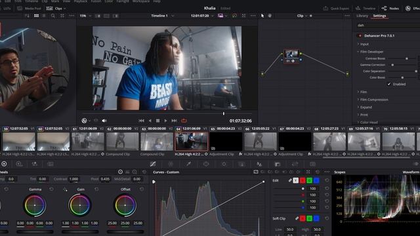The image size is (420, 236).
Task: Open the Media Pool panel
Action: click(29, 9)
